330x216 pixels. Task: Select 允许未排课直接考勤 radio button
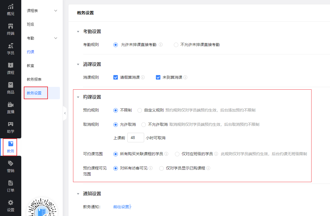pyautogui.click(x=116, y=45)
